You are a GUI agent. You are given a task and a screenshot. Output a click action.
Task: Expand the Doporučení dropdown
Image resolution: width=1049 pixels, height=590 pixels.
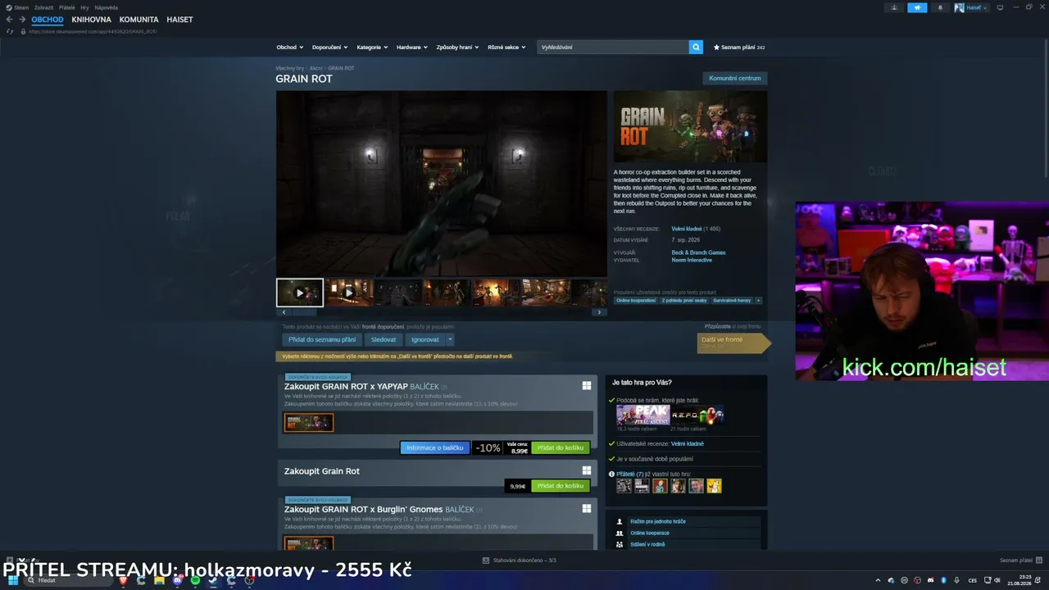click(x=329, y=48)
